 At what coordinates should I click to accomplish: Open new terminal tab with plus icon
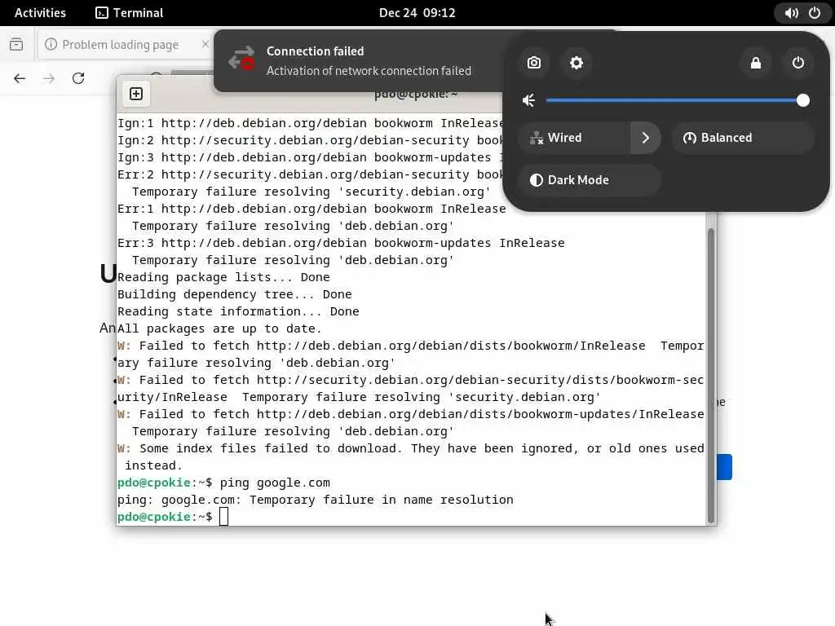click(136, 94)
